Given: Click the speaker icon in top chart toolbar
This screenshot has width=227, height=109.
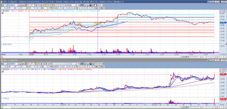Looking at the screenshot, I should [x=23, y=5].
